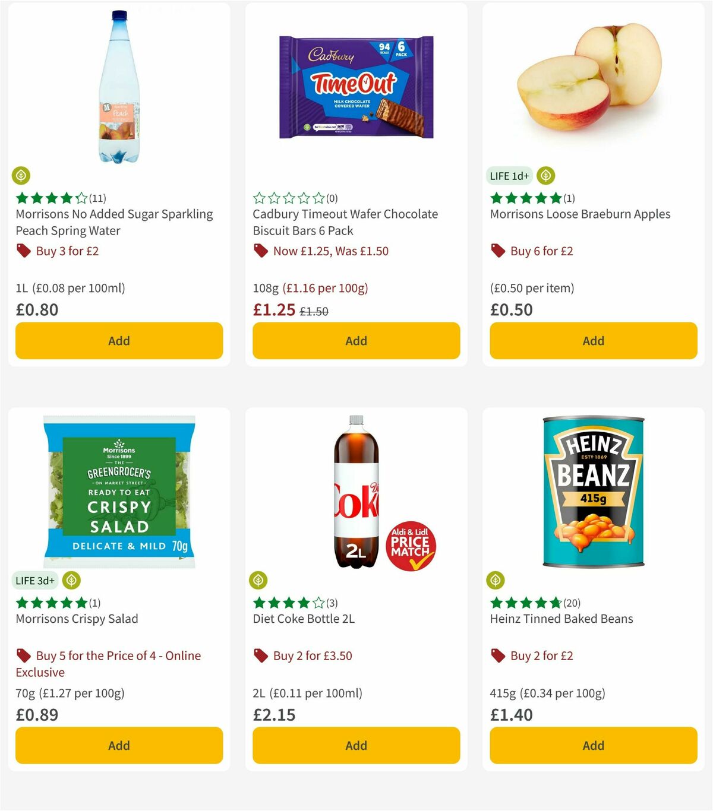Screen dimensions: 713x811
Task: Click the LIFE 1d+ badge on Braeburn Apples
Action: (509, 176)
